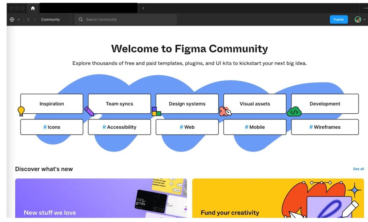
Task: Open the profile avatar menu
Action: pyautogui.click(x=358, y=19)
